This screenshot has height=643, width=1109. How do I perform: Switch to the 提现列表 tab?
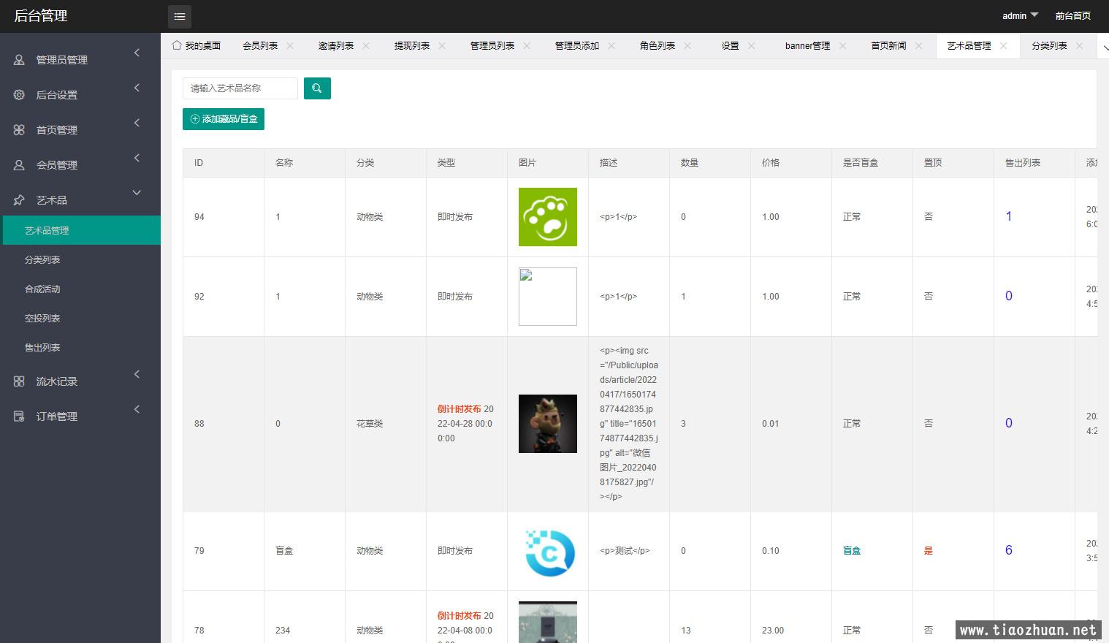(x=412, y=46)
